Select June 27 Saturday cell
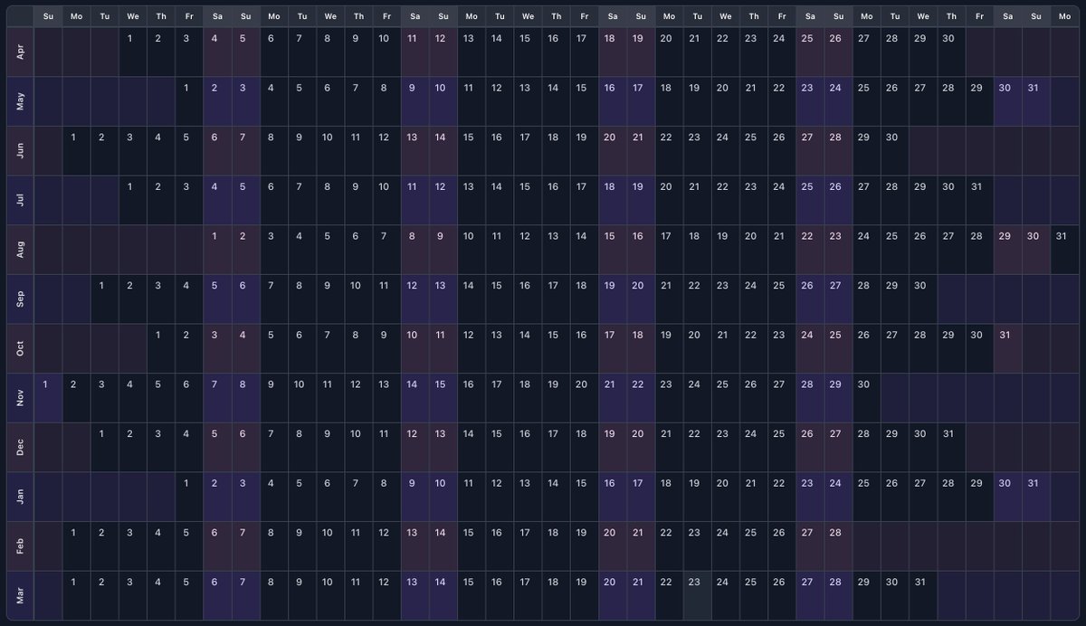Viewport: 1086px width, 626px height. pyautogui.click(x=809, y=151)
